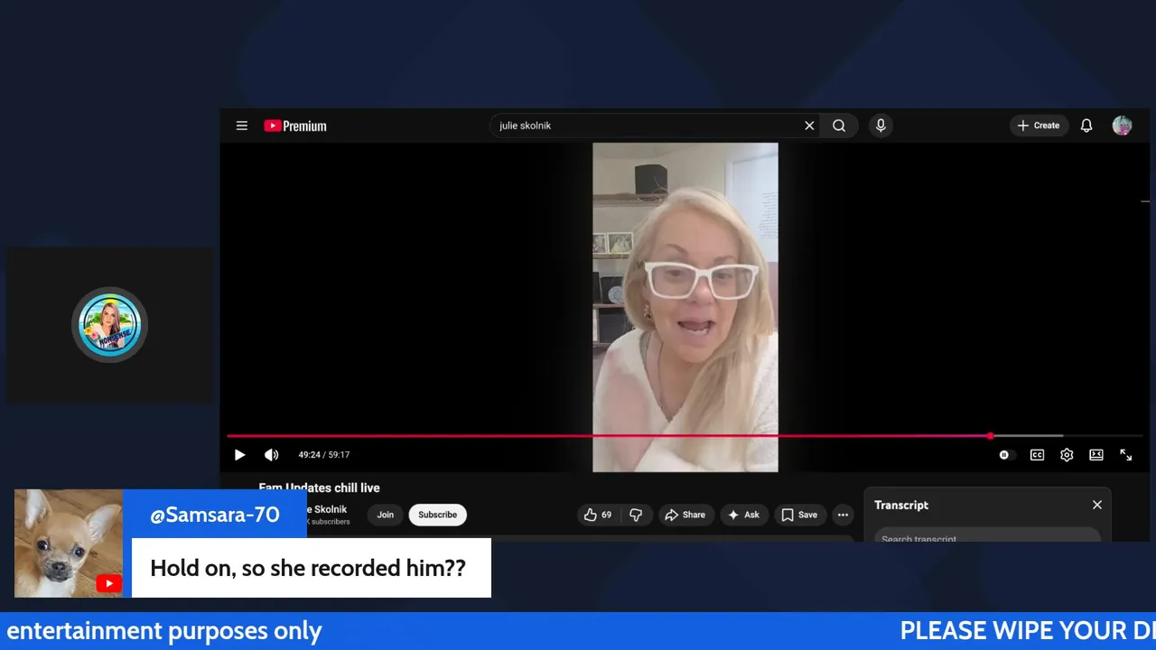Open the account avatar menu

(x=1122, y=125)
